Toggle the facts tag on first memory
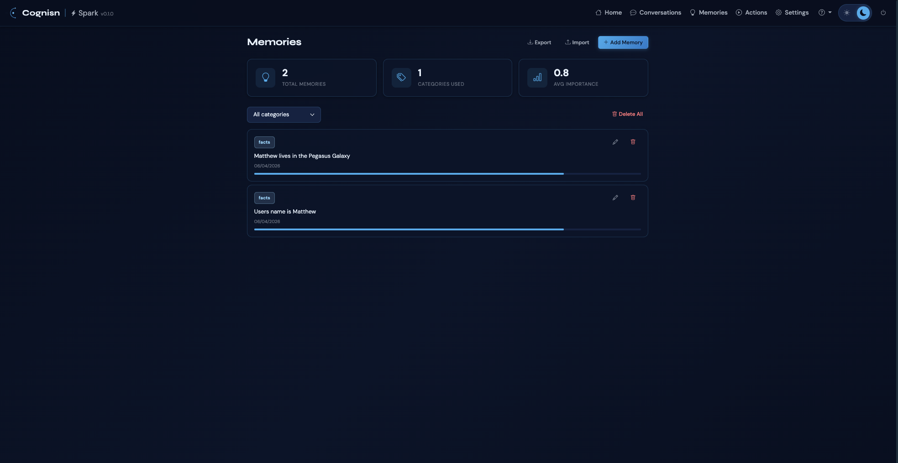This screenshot has width=898, height=463. coord(264,142)
